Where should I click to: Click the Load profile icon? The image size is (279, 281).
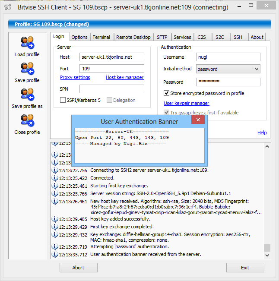pyautogui.click(x=27, y=42)
